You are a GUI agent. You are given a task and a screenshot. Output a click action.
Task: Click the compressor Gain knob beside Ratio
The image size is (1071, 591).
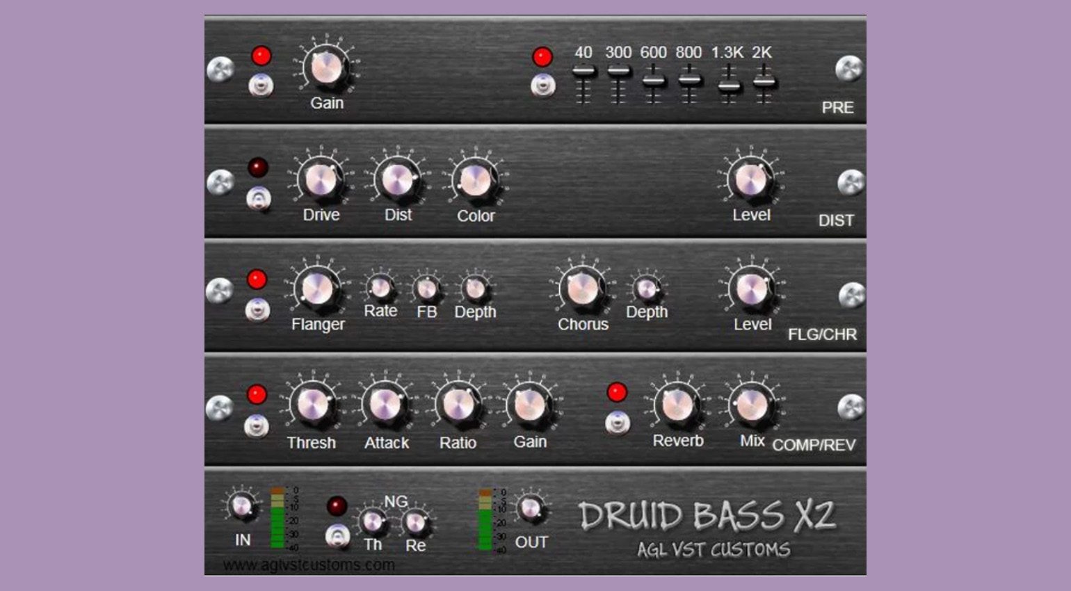click(530, 405)
